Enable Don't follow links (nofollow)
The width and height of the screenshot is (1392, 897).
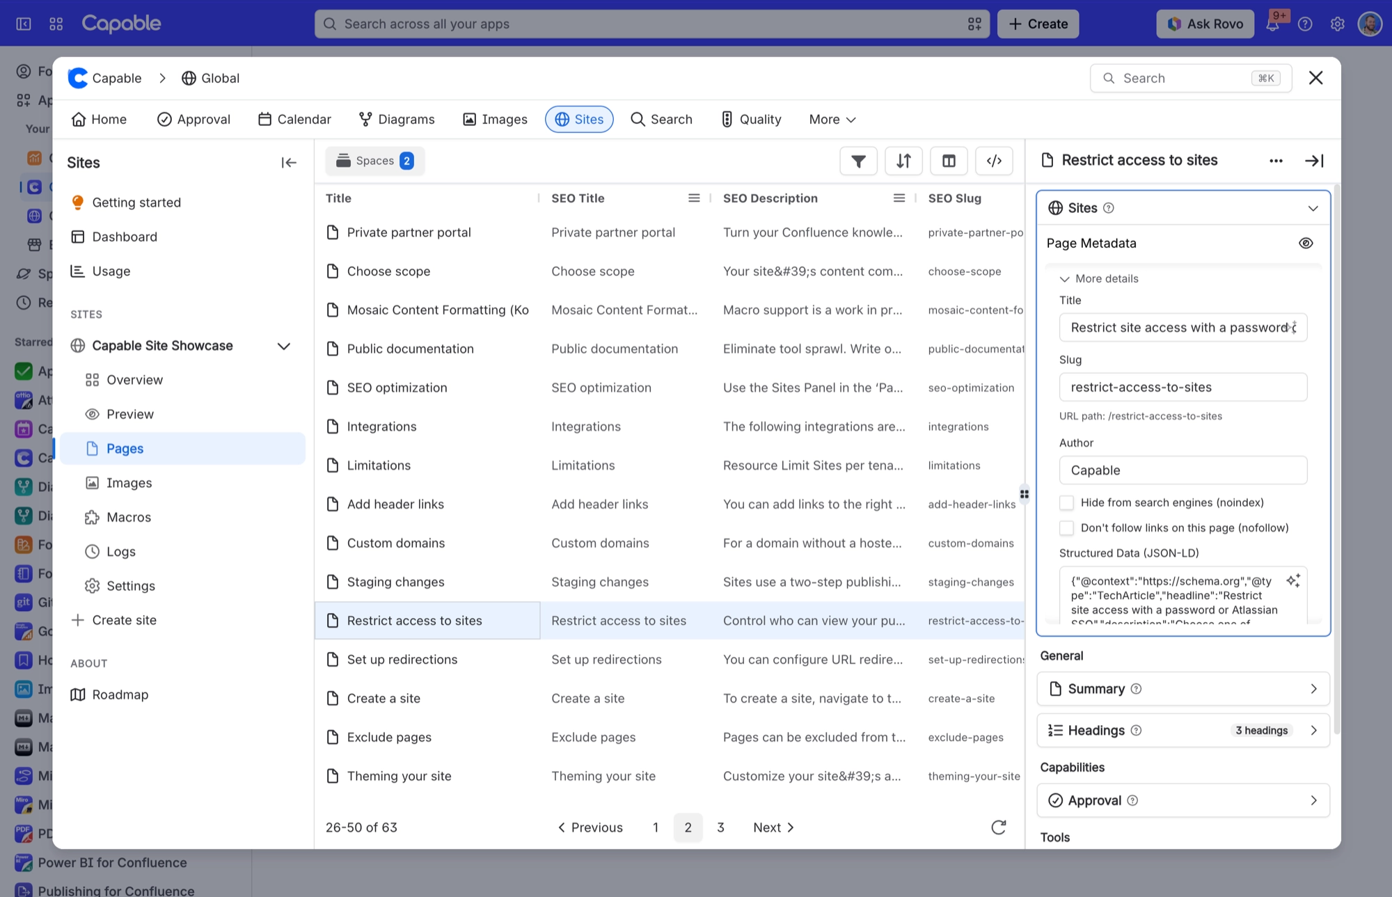1066,528
